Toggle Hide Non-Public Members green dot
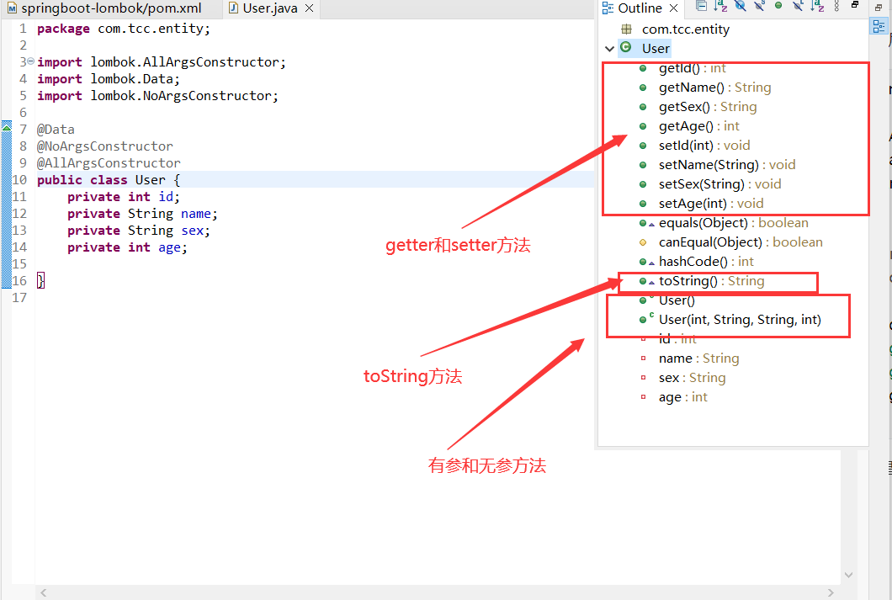 [778, 6]
